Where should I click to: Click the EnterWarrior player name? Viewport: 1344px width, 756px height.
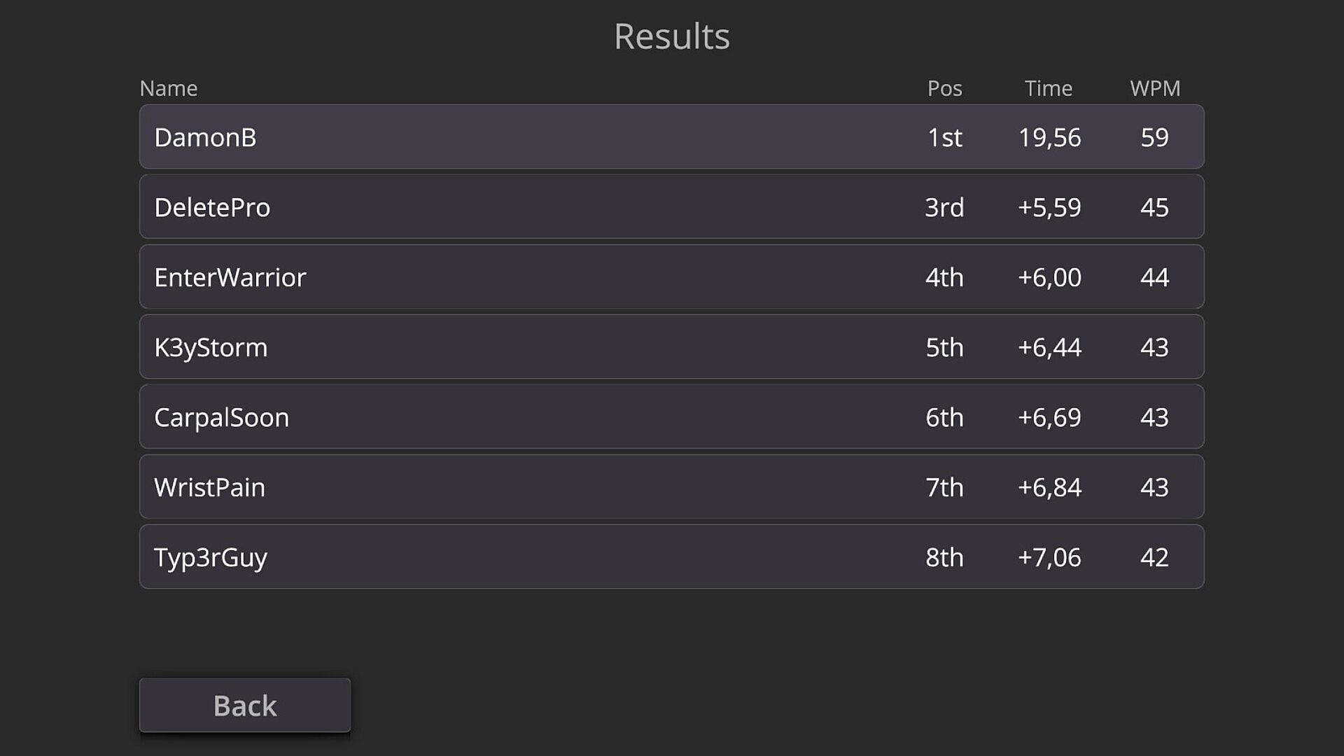[x=230, y=277]
